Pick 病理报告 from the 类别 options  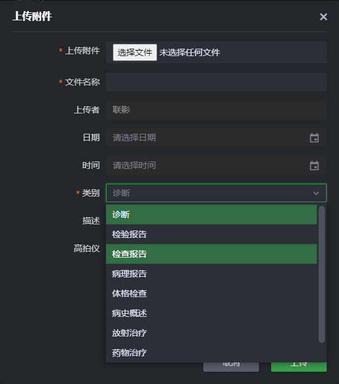tap(211, 274)
